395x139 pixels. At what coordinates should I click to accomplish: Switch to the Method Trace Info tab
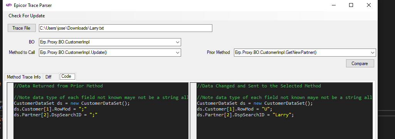click(x=24, y=77)
